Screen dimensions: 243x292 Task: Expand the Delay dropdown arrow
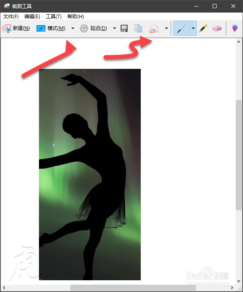(x=114, y=28)
